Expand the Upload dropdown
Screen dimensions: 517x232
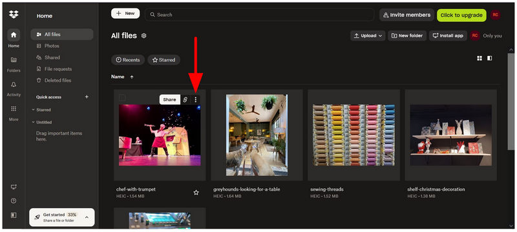pos(368,36)
